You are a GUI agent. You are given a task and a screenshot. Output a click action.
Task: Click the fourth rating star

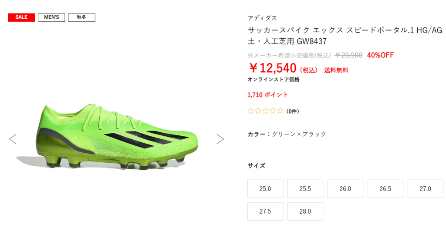click(273, 111)
